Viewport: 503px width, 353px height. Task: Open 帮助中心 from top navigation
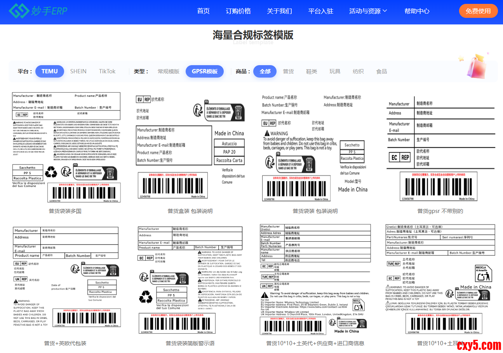coord(417,11)
